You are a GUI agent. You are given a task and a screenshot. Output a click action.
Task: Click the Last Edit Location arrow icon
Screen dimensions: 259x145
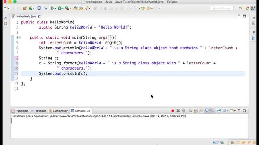pos(143,8)
